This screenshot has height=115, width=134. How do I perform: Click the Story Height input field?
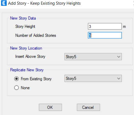click(x=105, y=26)
